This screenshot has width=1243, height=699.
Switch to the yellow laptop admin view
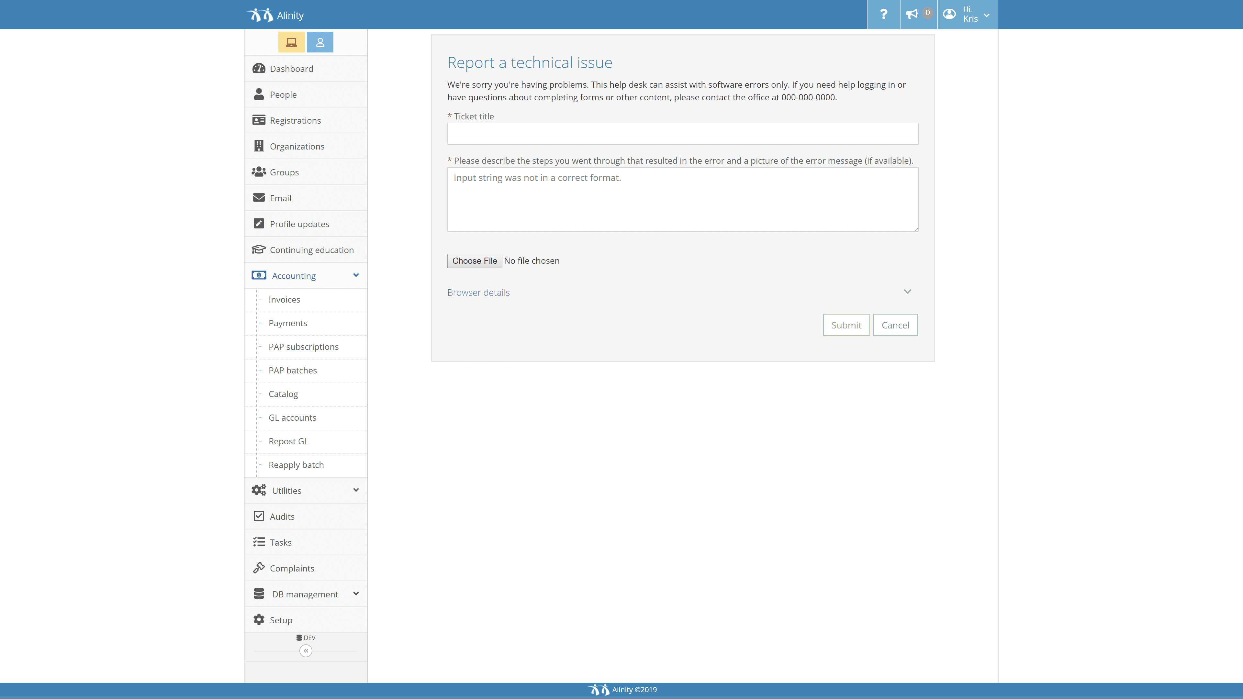[291, 42]
